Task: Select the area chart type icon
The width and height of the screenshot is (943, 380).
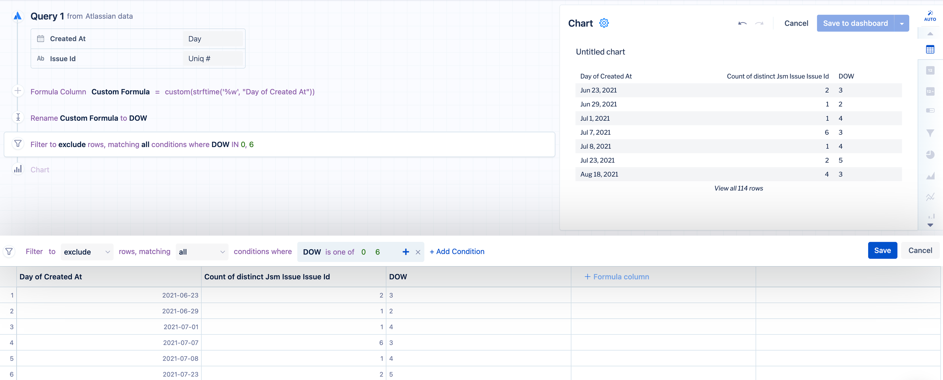Action: click(930, 176)
